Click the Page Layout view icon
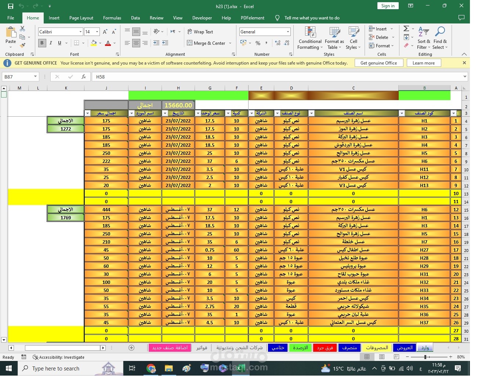 [x=382, y=357]
